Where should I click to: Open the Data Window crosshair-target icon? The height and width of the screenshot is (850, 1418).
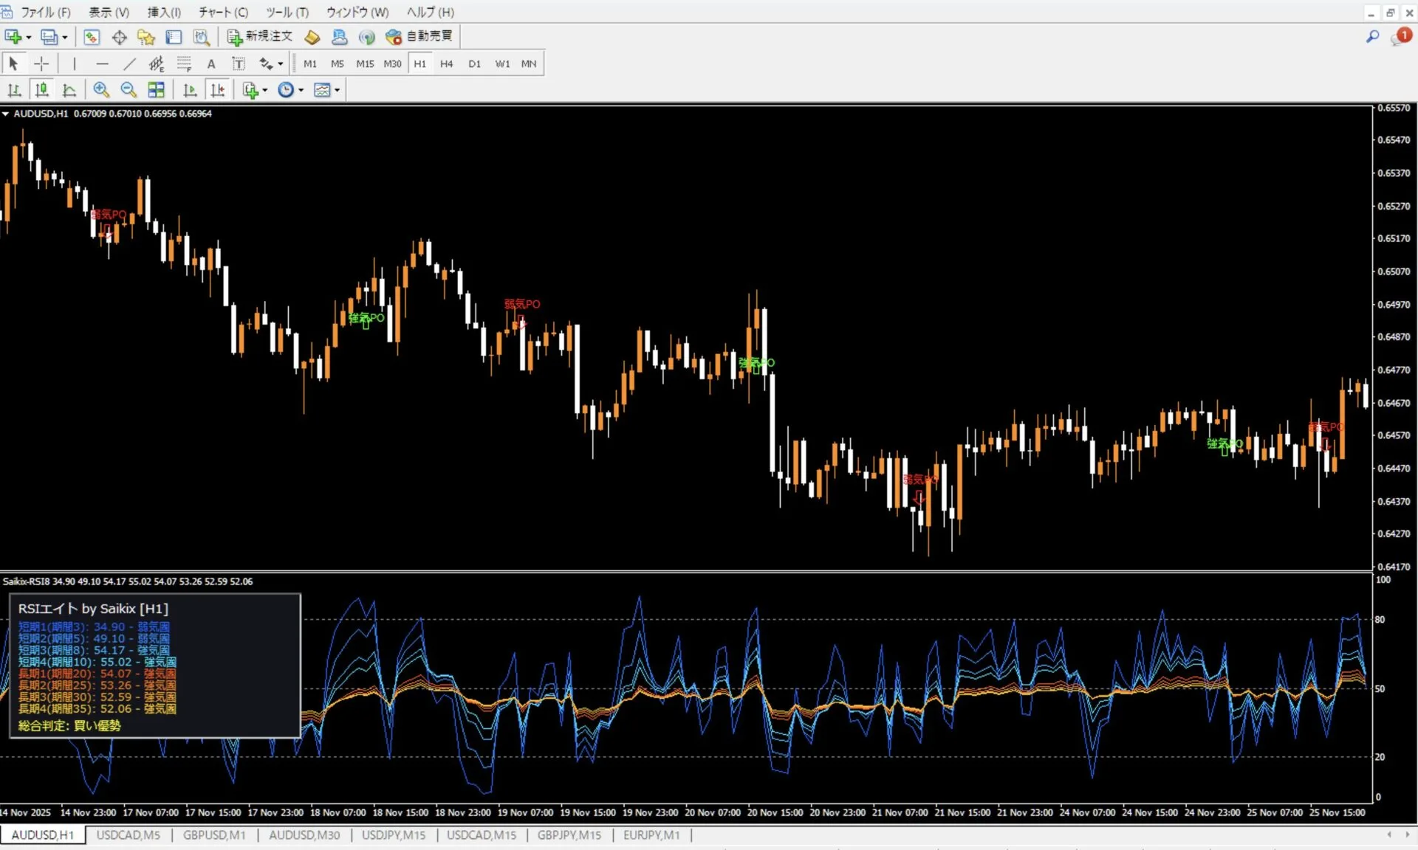click(x=119, y=37)
